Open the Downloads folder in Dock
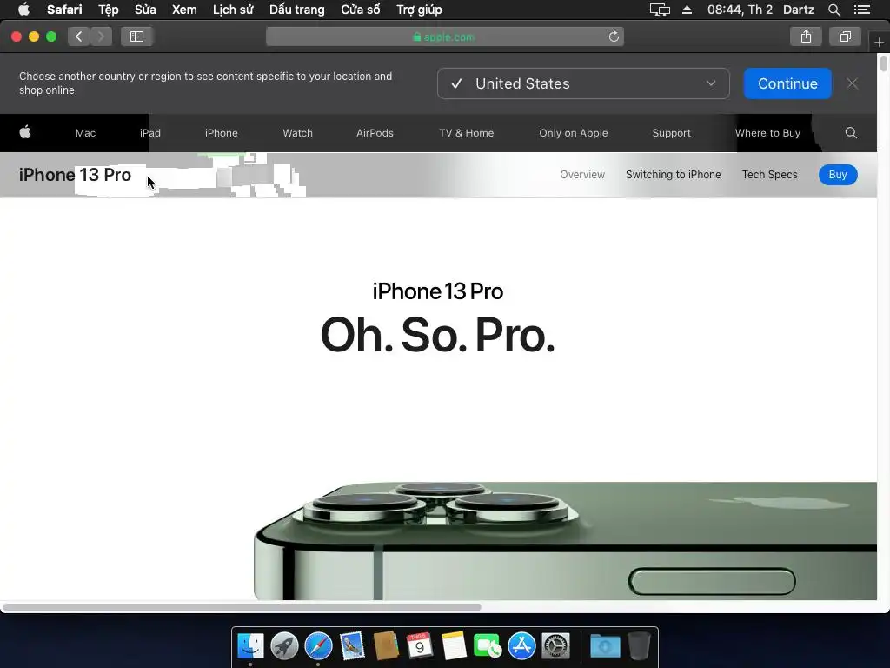This screenshot has height=668, width=890. click(605, 646)
